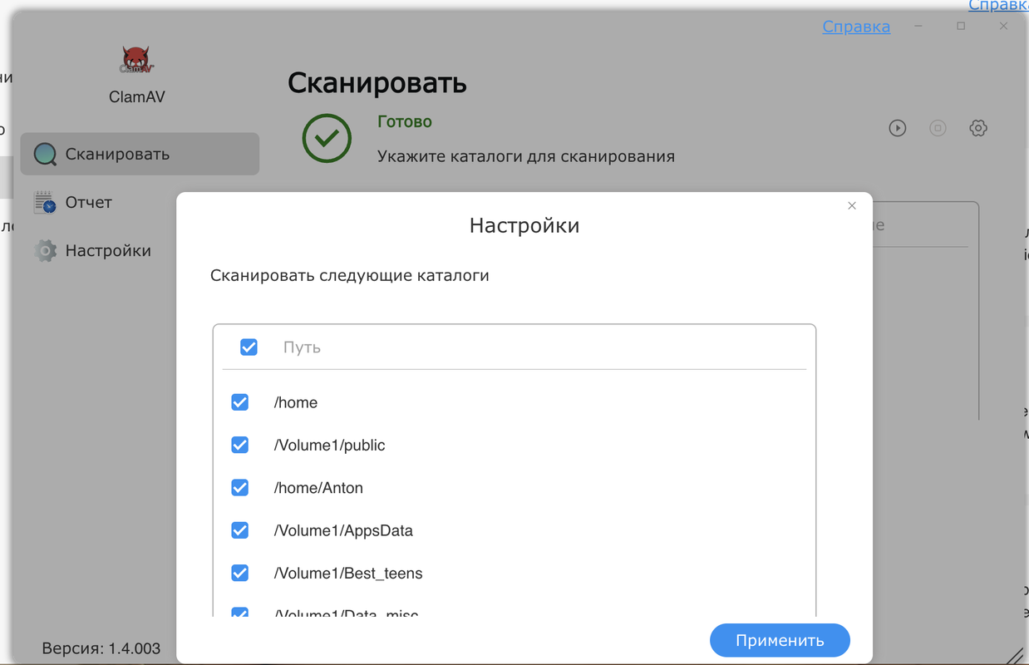This screenshot has width=1029, height=665.
Task: Click the magnifier icon beside Сканировать
Action: click(45, 154)
